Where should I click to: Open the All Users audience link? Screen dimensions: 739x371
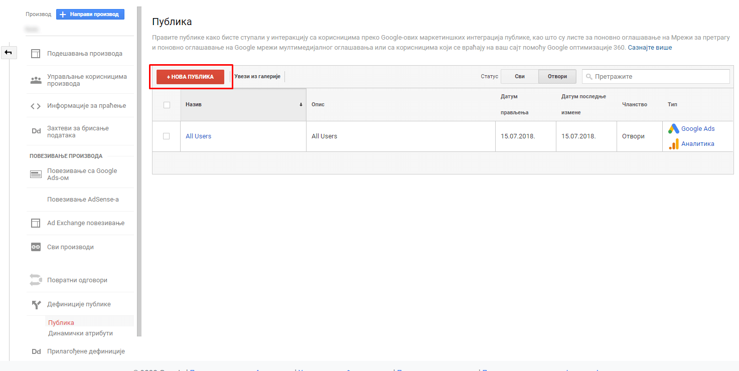tap(198, 136)
